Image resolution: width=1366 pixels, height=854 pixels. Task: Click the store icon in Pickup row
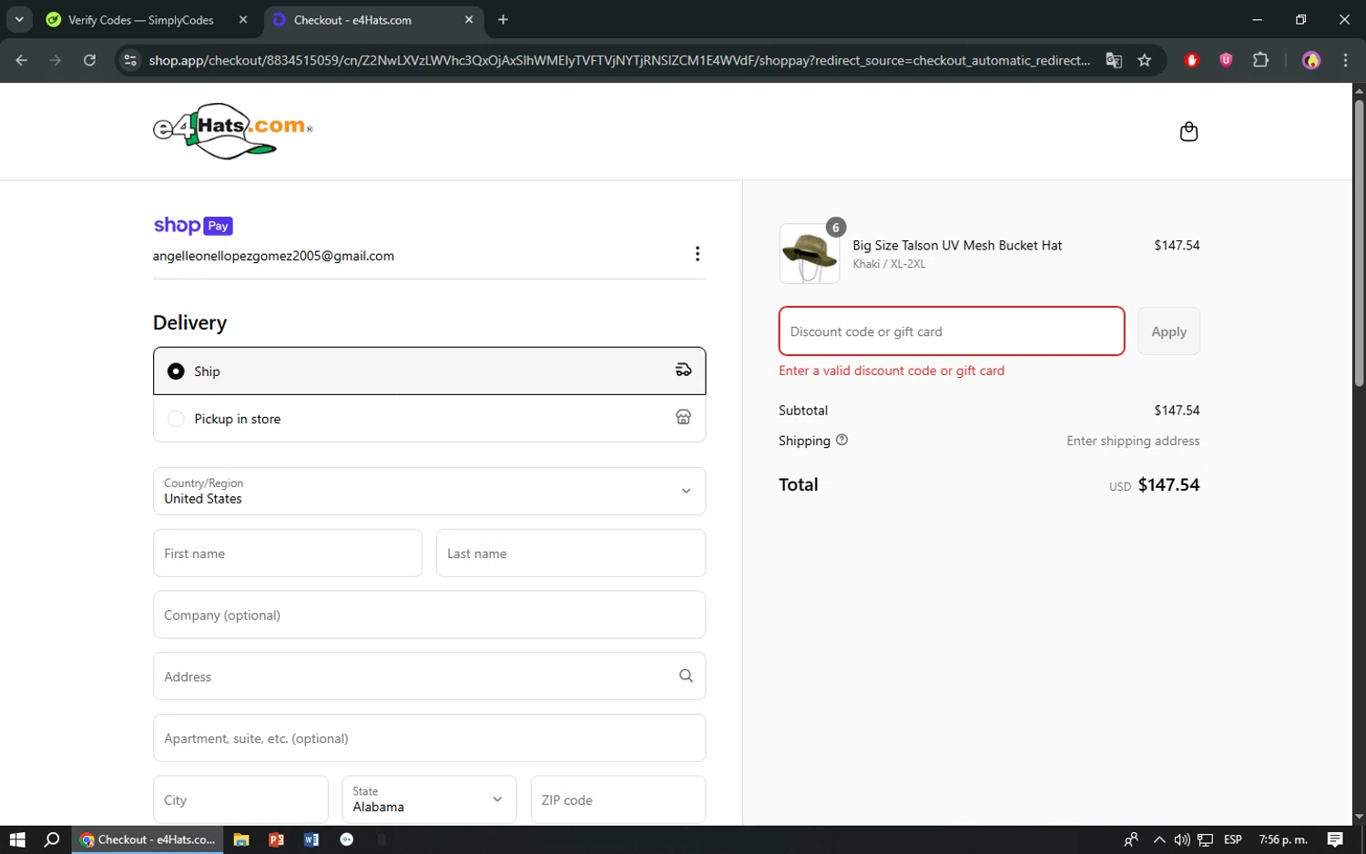point(683,417)
